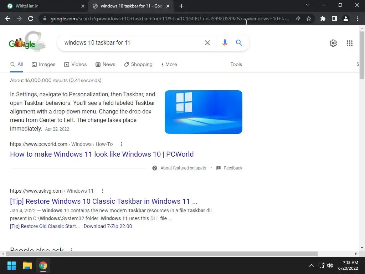Open search Tools options
Image resolution: width=365 pixels, height=274 pixels.
tap(236, 65)
